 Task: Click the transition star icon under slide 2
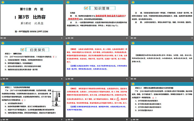coord(67,38)
